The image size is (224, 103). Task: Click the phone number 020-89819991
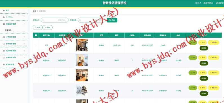pyautogui.click(x=147, y=45)
